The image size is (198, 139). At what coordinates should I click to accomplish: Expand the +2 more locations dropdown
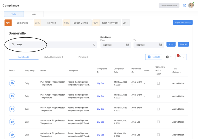pyautogui.click(x=126, y=23)
